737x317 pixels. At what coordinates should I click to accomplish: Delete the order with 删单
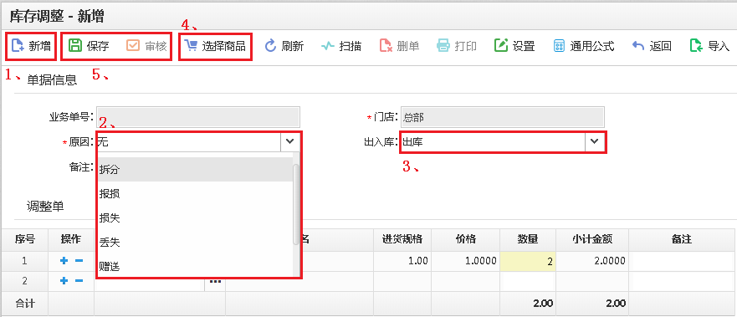pyautogui.click(x=399, y=46)
